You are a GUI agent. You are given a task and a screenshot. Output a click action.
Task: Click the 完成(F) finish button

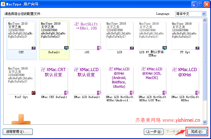pyautogui.click(x=197, y=132)
